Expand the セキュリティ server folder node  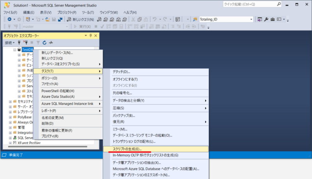[10, 102]
